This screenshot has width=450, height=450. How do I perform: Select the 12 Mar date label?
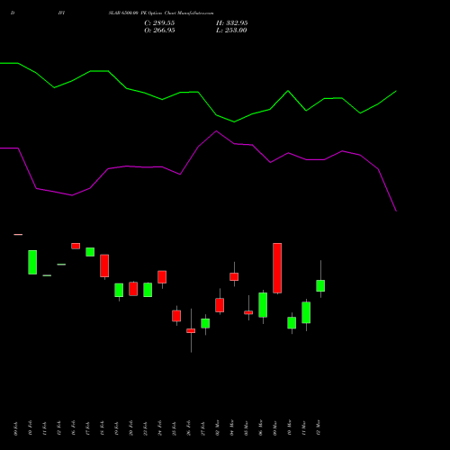[319, 428]
